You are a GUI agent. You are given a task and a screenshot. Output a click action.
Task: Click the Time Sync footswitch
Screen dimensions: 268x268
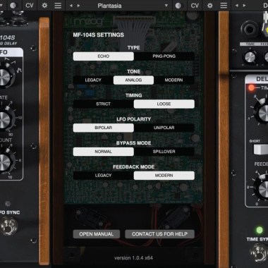[x=260, y=253]
